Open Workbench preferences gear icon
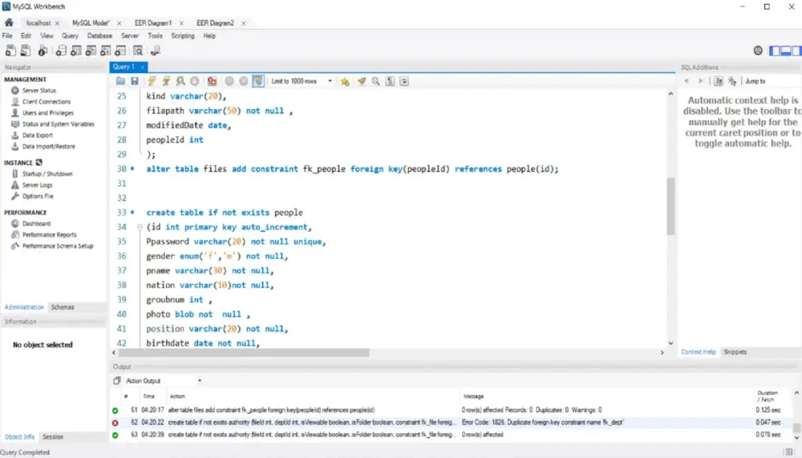802x458 pixels. click(x=758, y=51)
